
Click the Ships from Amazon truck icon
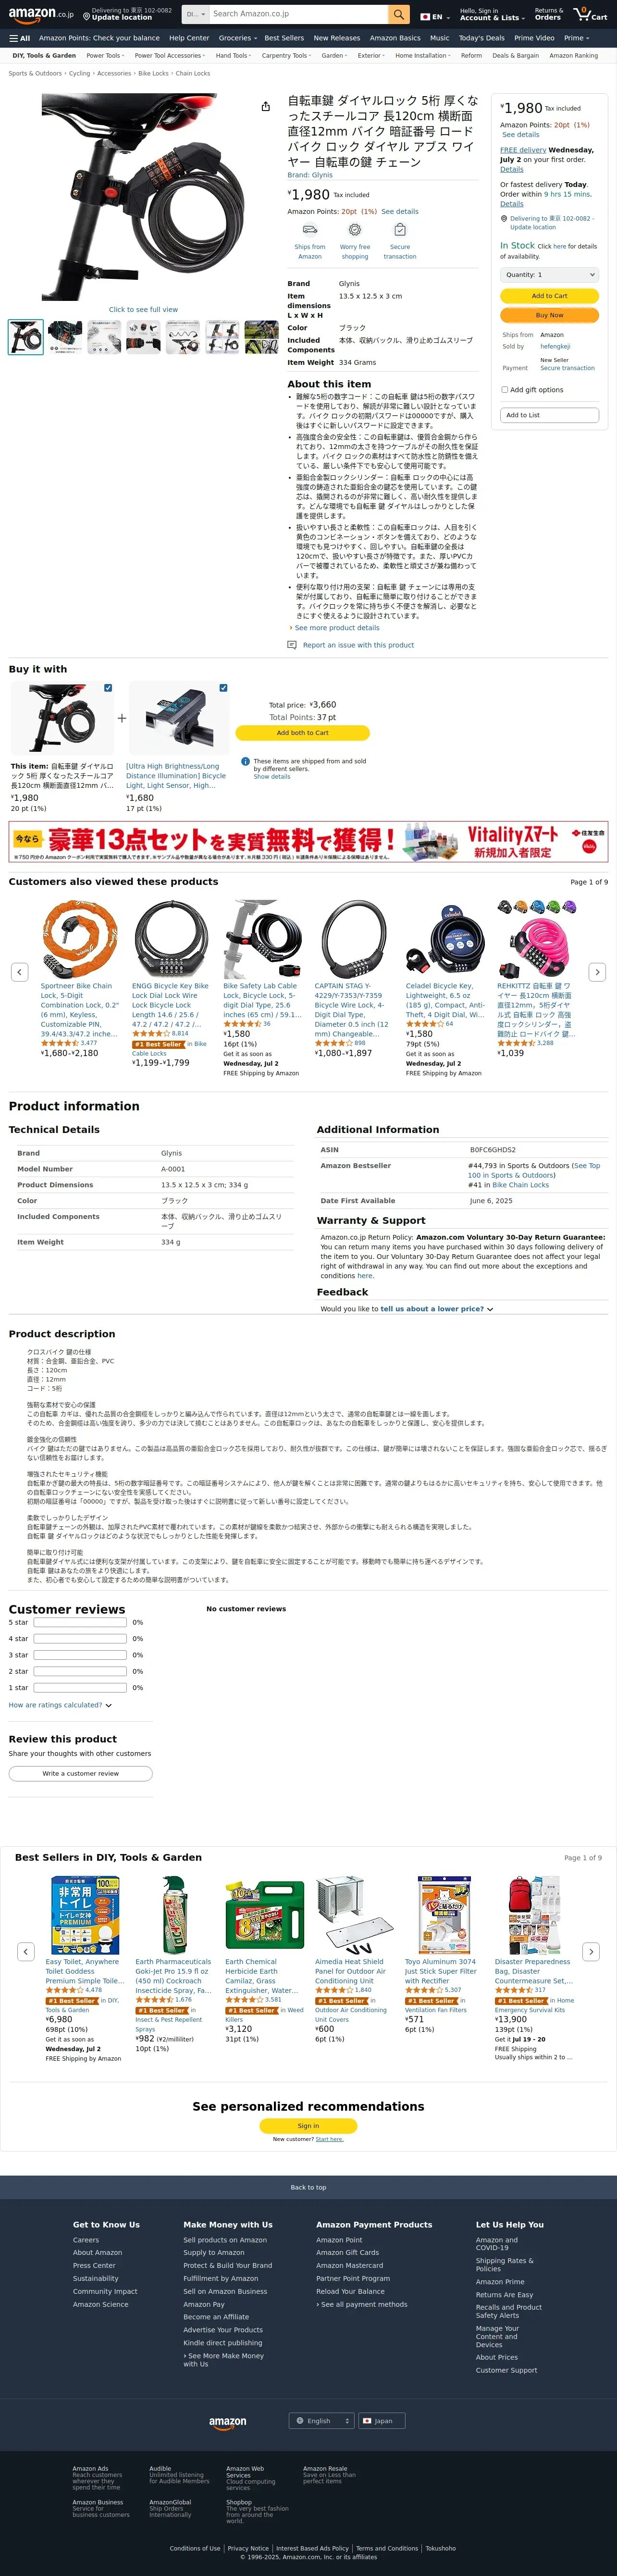[x=310, y=230]
